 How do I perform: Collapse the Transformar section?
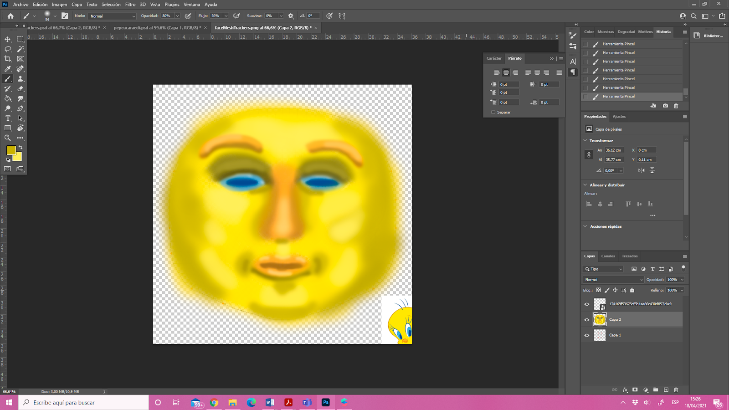coord(585,140)
